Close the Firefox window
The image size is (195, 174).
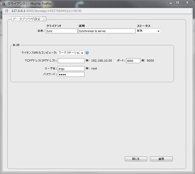187,3
